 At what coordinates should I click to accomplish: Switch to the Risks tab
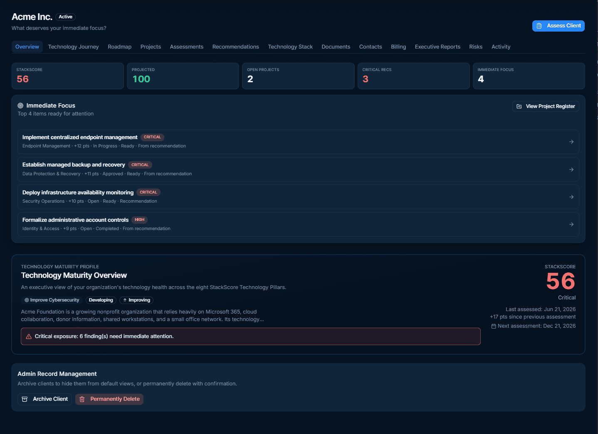(x=476, y=47)
